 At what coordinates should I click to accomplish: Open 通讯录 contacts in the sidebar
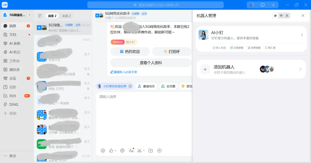click(16, 69)
